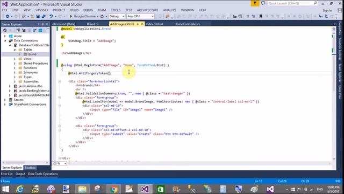Viewport: 344px width, 194px height.
Task: Click the Undo toolbar icon
Action: pos(51,17)
